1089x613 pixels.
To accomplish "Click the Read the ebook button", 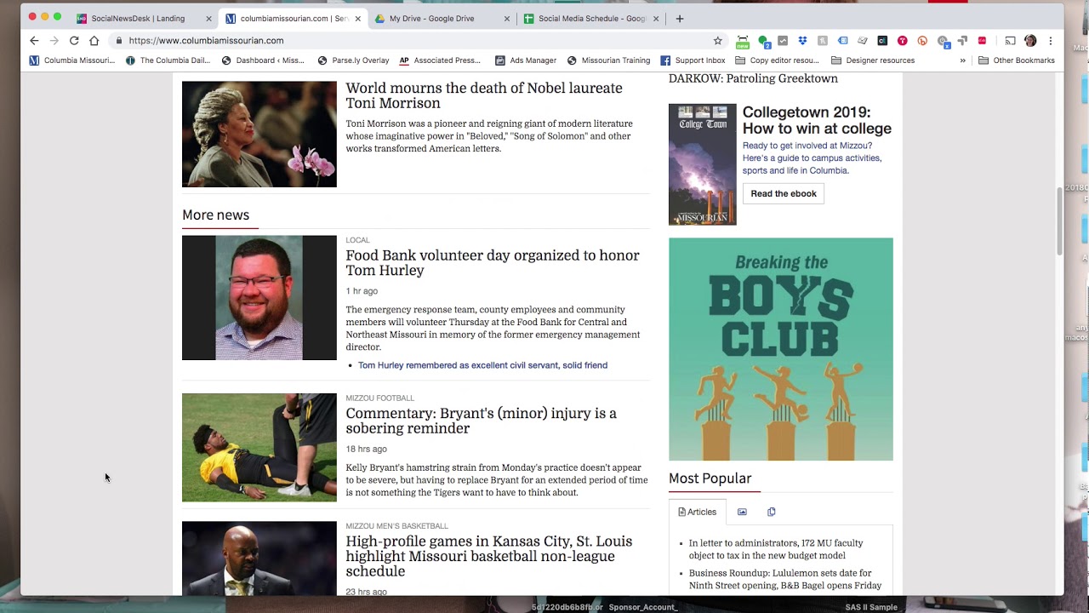I will coord(784,193).
